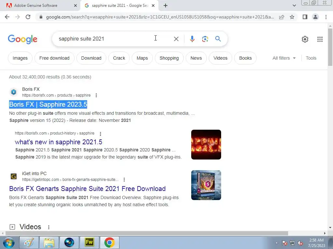This screenshot has width=333, height=249.
Task: Open the Chrome profile avatar
Action: 315,17
